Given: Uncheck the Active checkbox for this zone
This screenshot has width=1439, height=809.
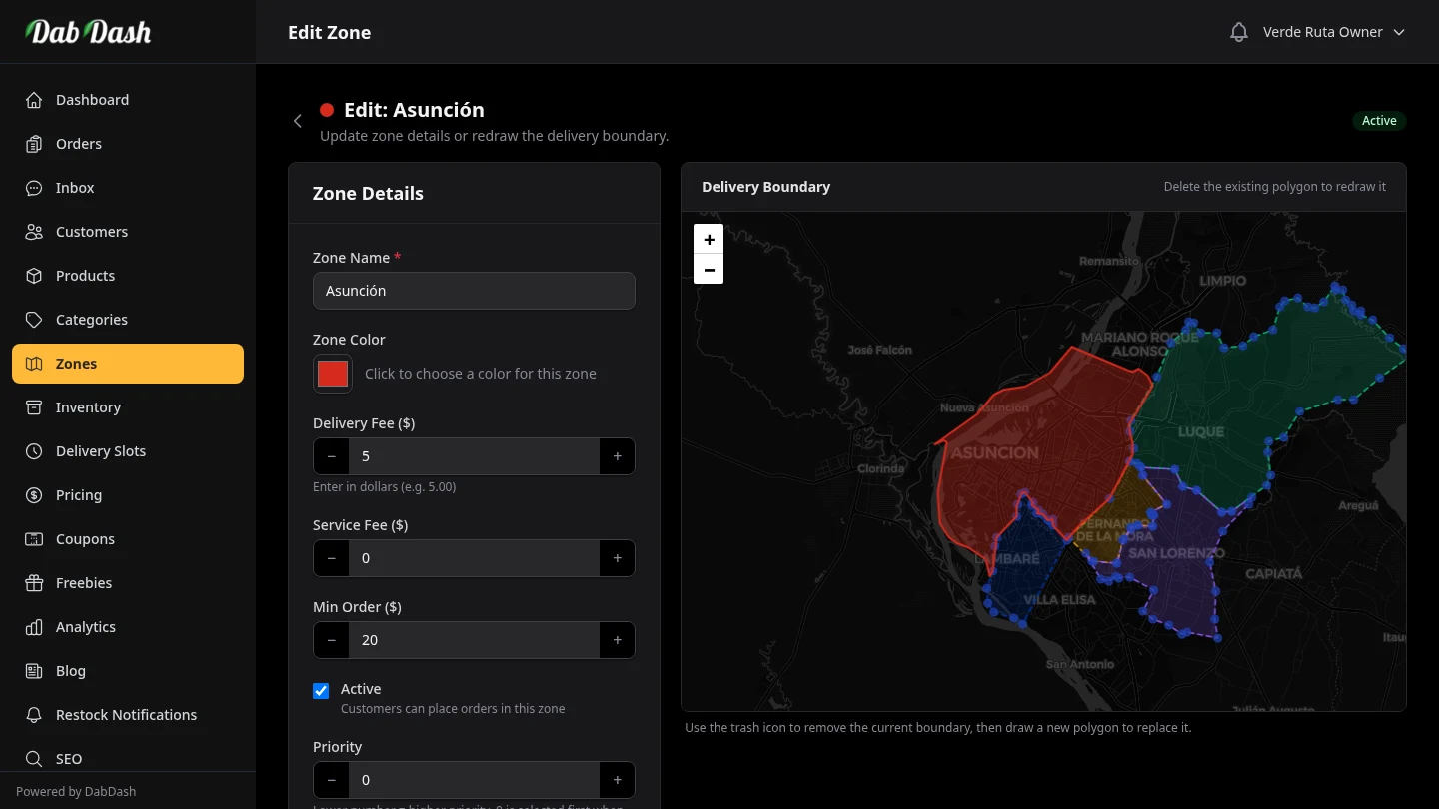Looking at the screenshot, I should tap(321, 690).
